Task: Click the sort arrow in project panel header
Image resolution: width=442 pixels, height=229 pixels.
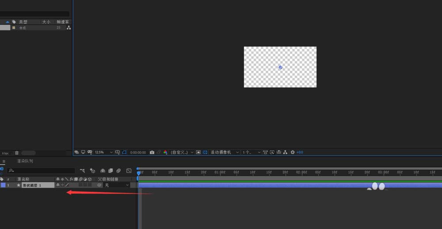Action: (x=8, y=22)
